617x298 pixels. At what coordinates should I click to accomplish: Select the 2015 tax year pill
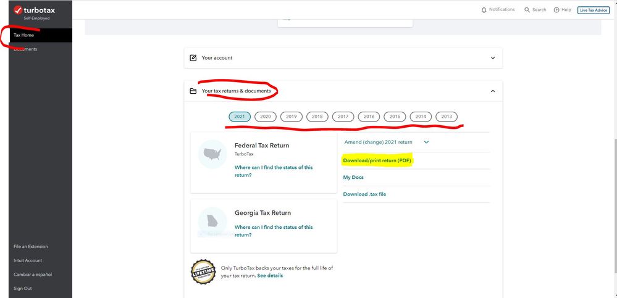pos(395,117)
